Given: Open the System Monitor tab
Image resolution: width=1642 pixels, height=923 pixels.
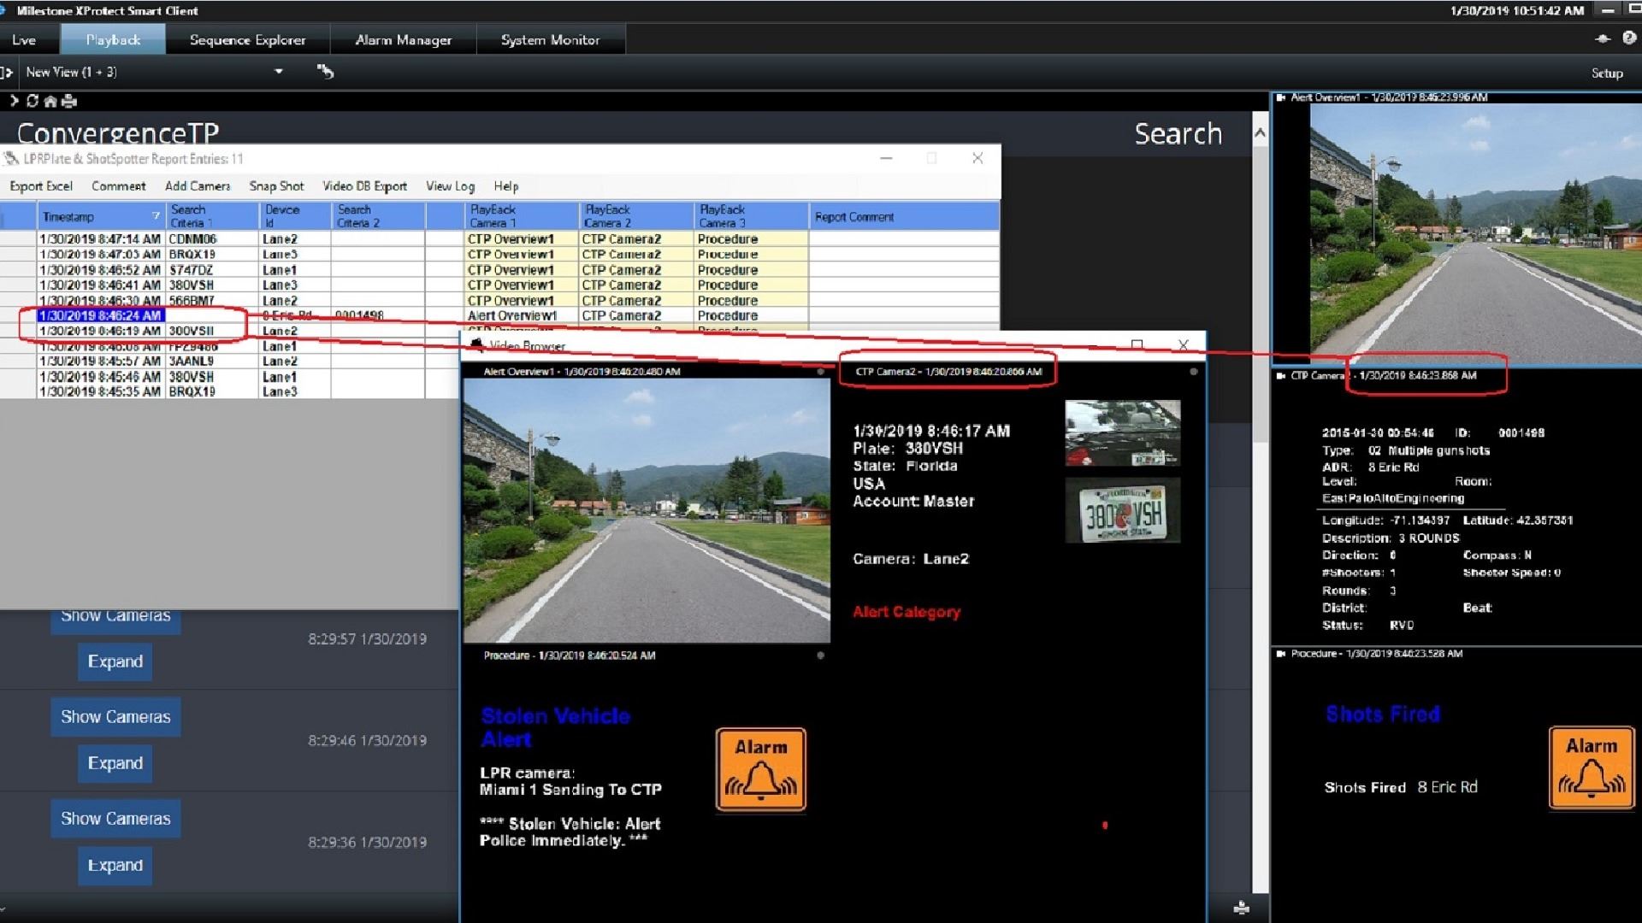Looking at the screenshot, I should pos(550,39).
